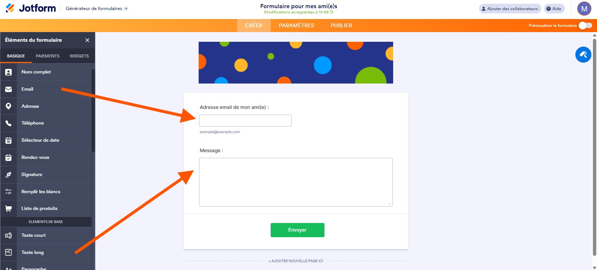Viewport: 597px width, 270px height.
Task: Switch to the PAIEMENTS tab
Action: [47, 56]
